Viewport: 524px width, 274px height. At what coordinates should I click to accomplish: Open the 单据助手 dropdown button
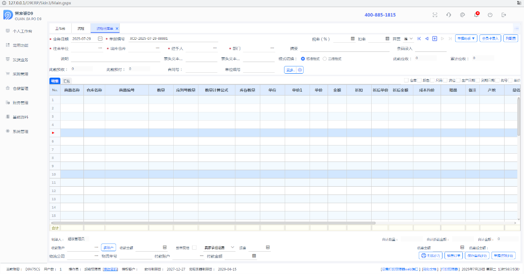(x=466, y=38)
